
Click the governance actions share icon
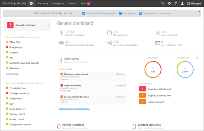(x=109, y=43)
